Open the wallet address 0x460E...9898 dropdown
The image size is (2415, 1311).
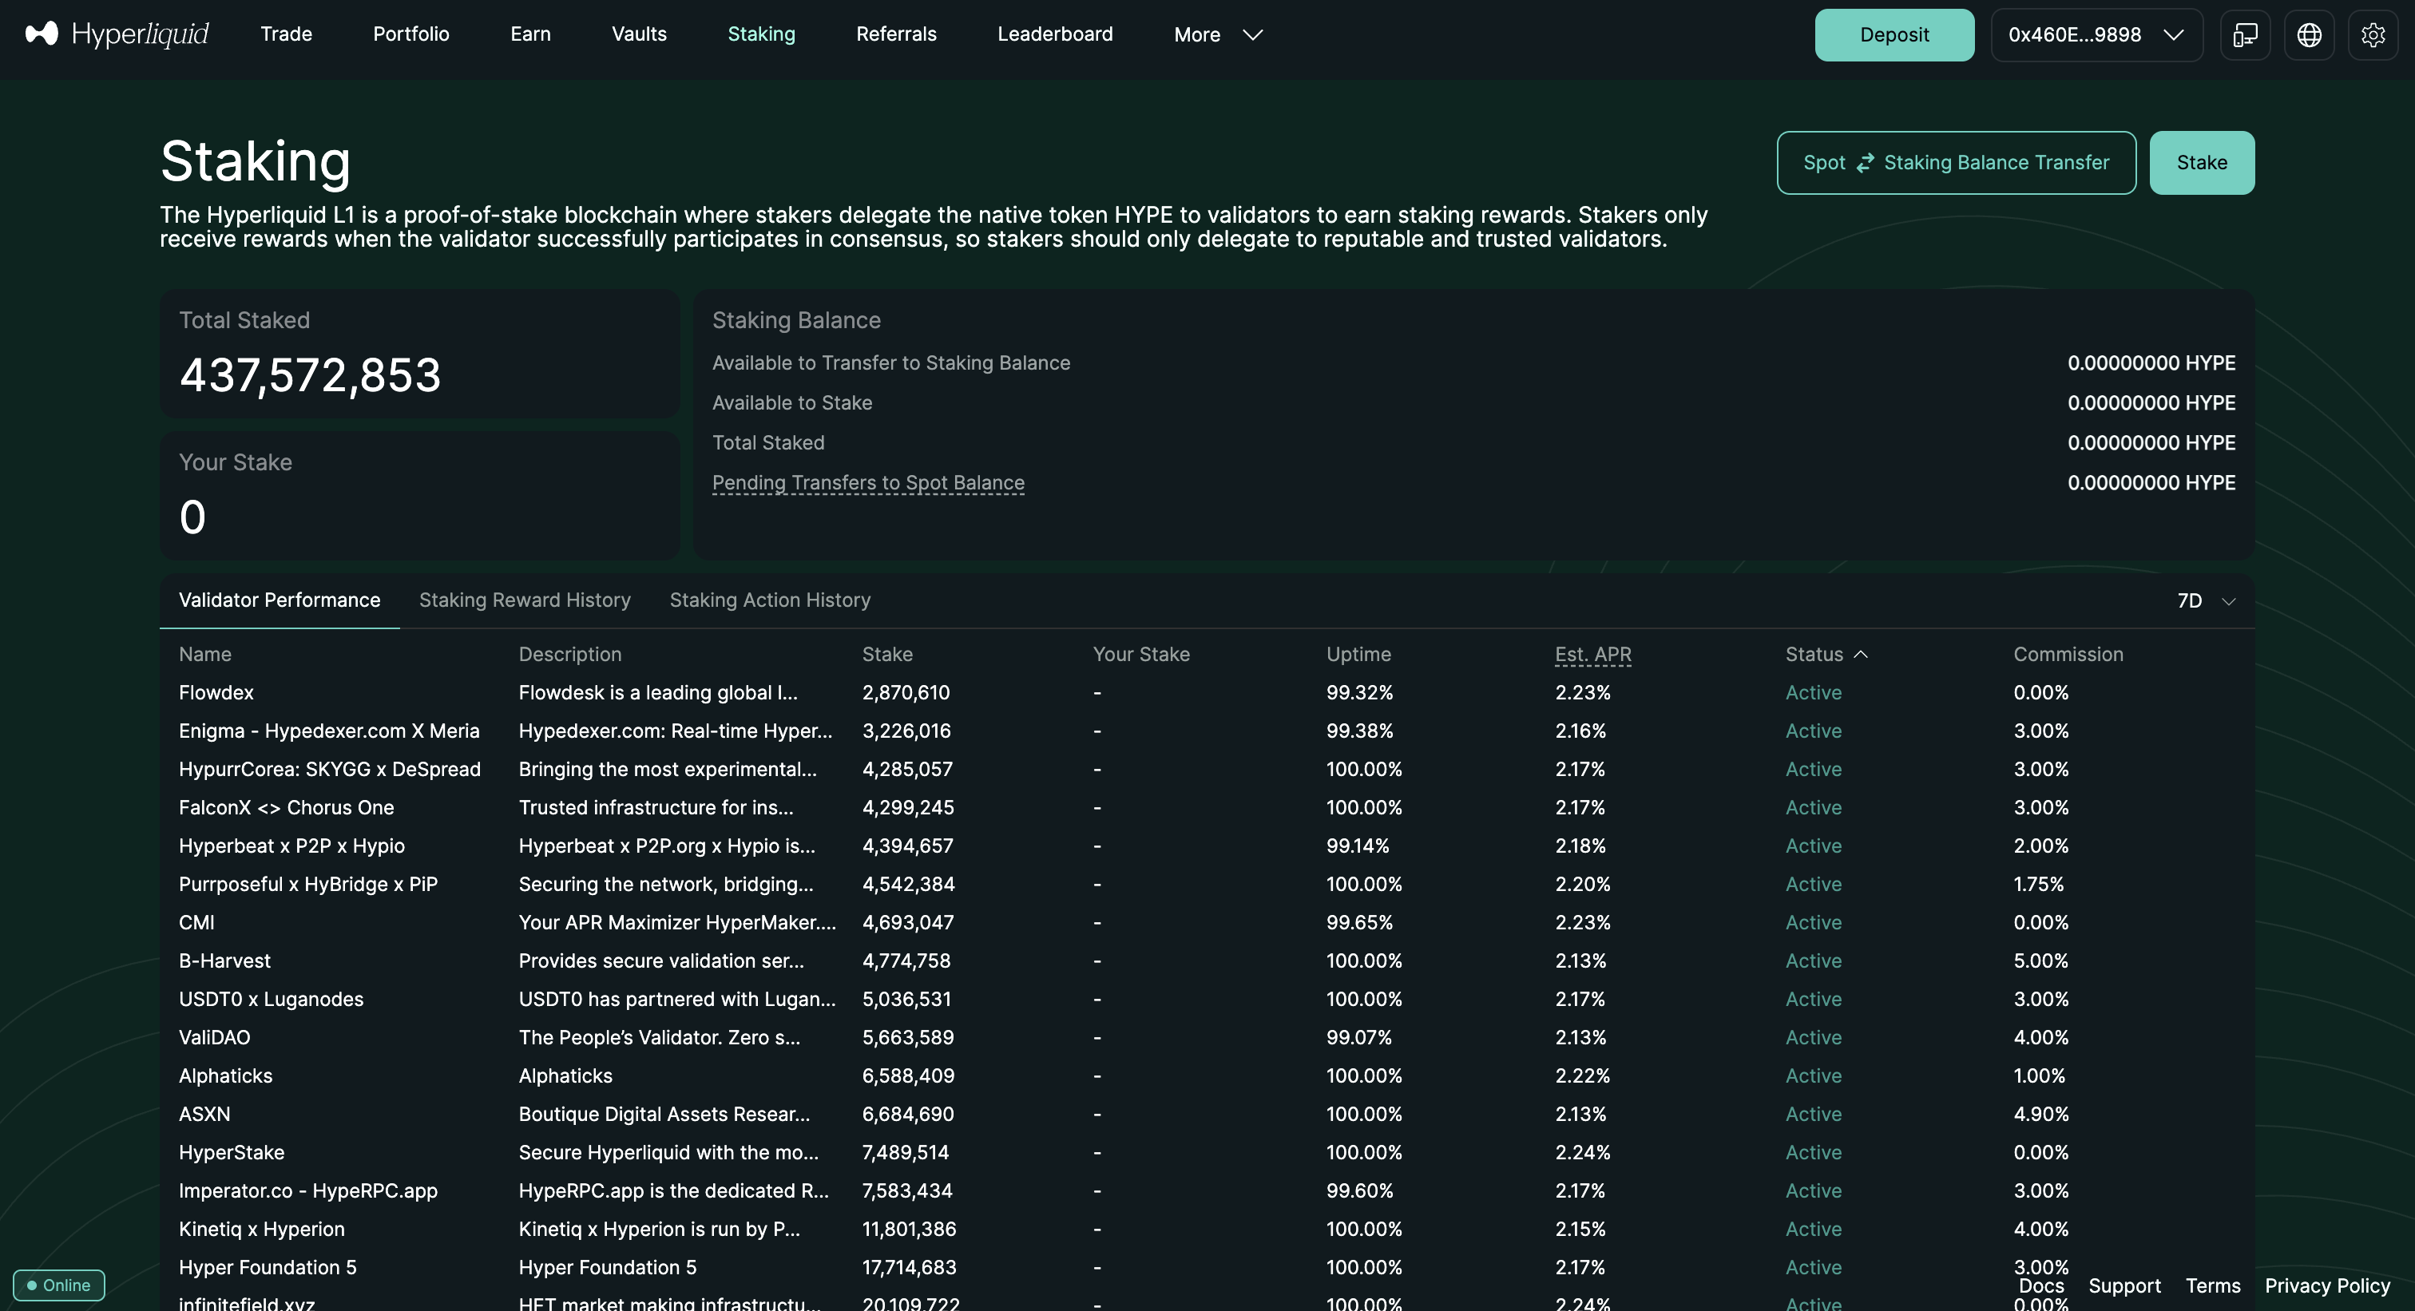point(2096,34)
